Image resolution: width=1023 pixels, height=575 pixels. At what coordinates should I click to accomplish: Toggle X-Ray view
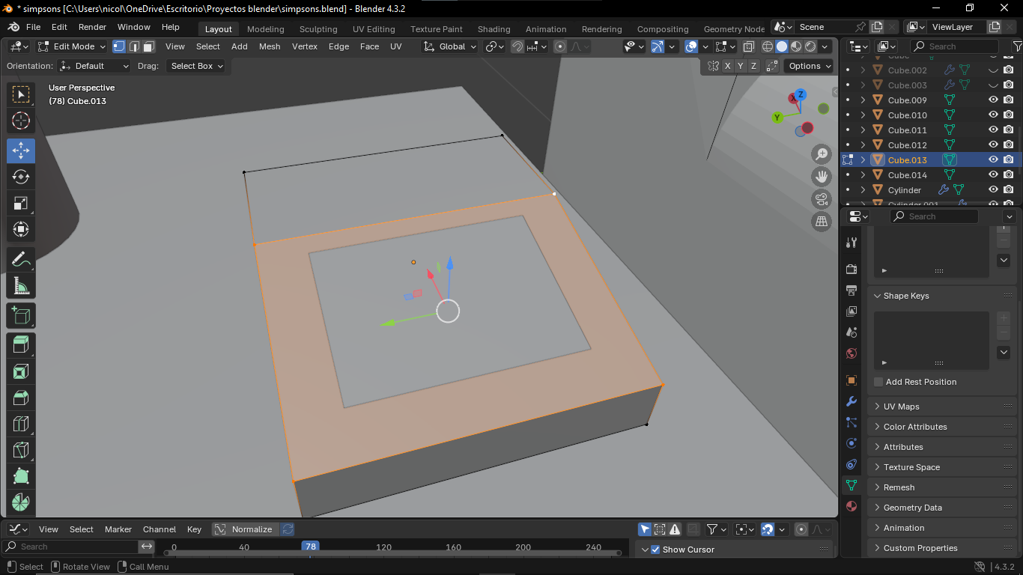coord(749,46)
